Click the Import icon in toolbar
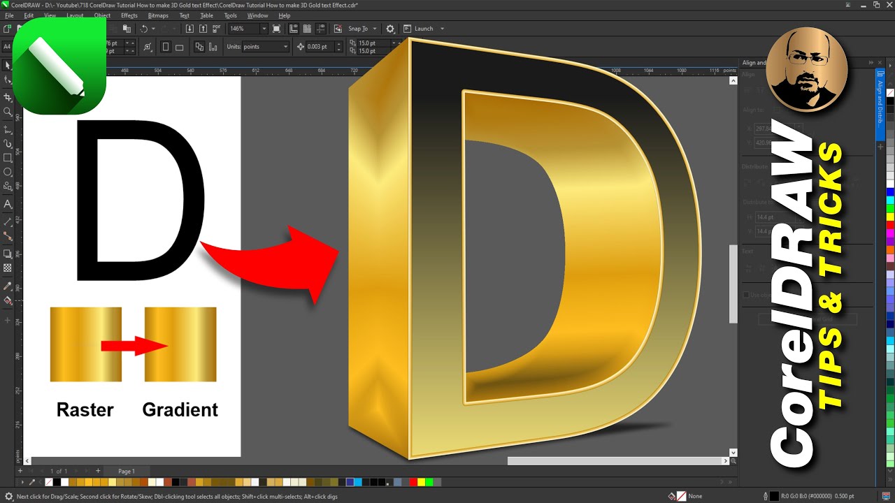The image size is (895, 503). tap(189, 29)
